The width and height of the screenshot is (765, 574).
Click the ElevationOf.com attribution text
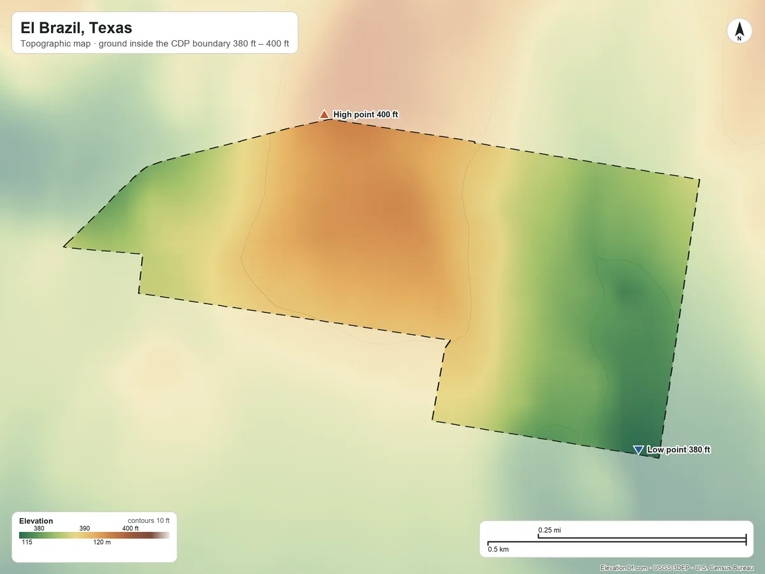point(624,568)
